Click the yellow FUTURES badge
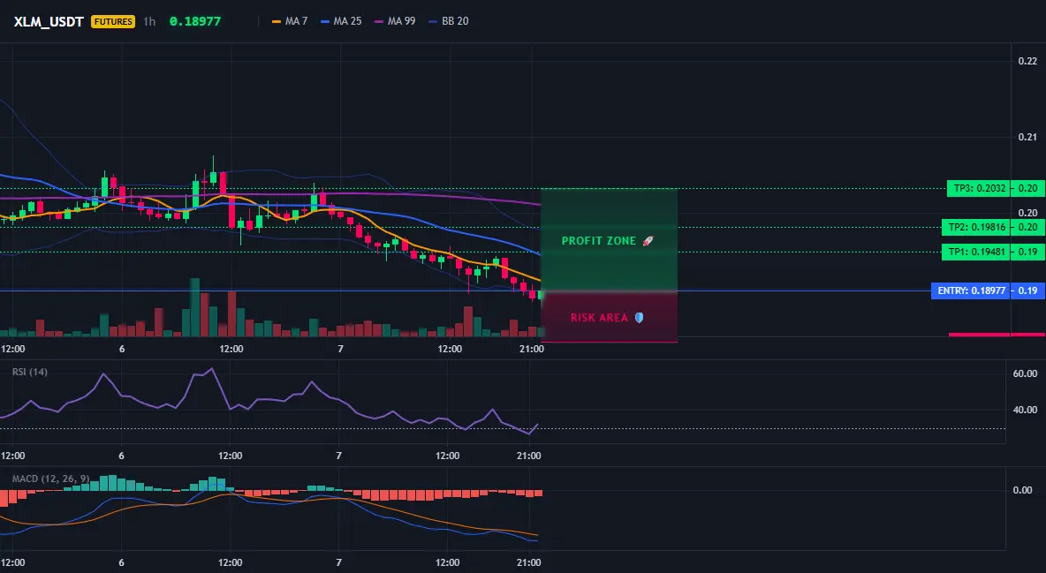This screenshot has width=1046, height=573. click(x=113, y=21)
